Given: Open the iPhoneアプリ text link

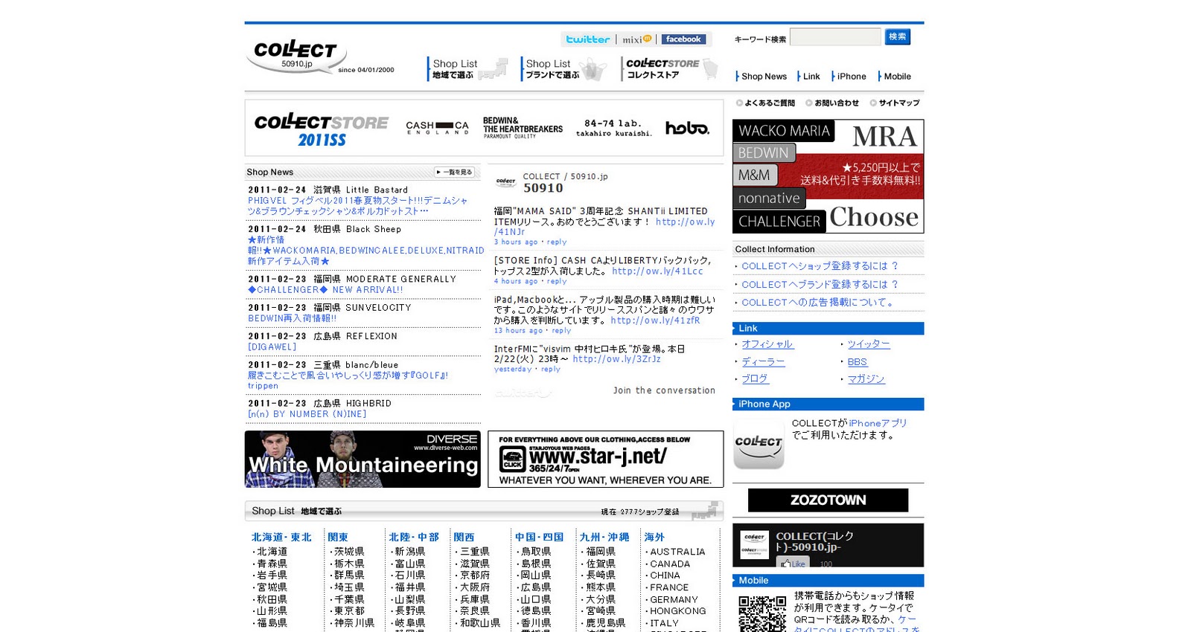Looking at the screenshot, I should click(878, 423).
